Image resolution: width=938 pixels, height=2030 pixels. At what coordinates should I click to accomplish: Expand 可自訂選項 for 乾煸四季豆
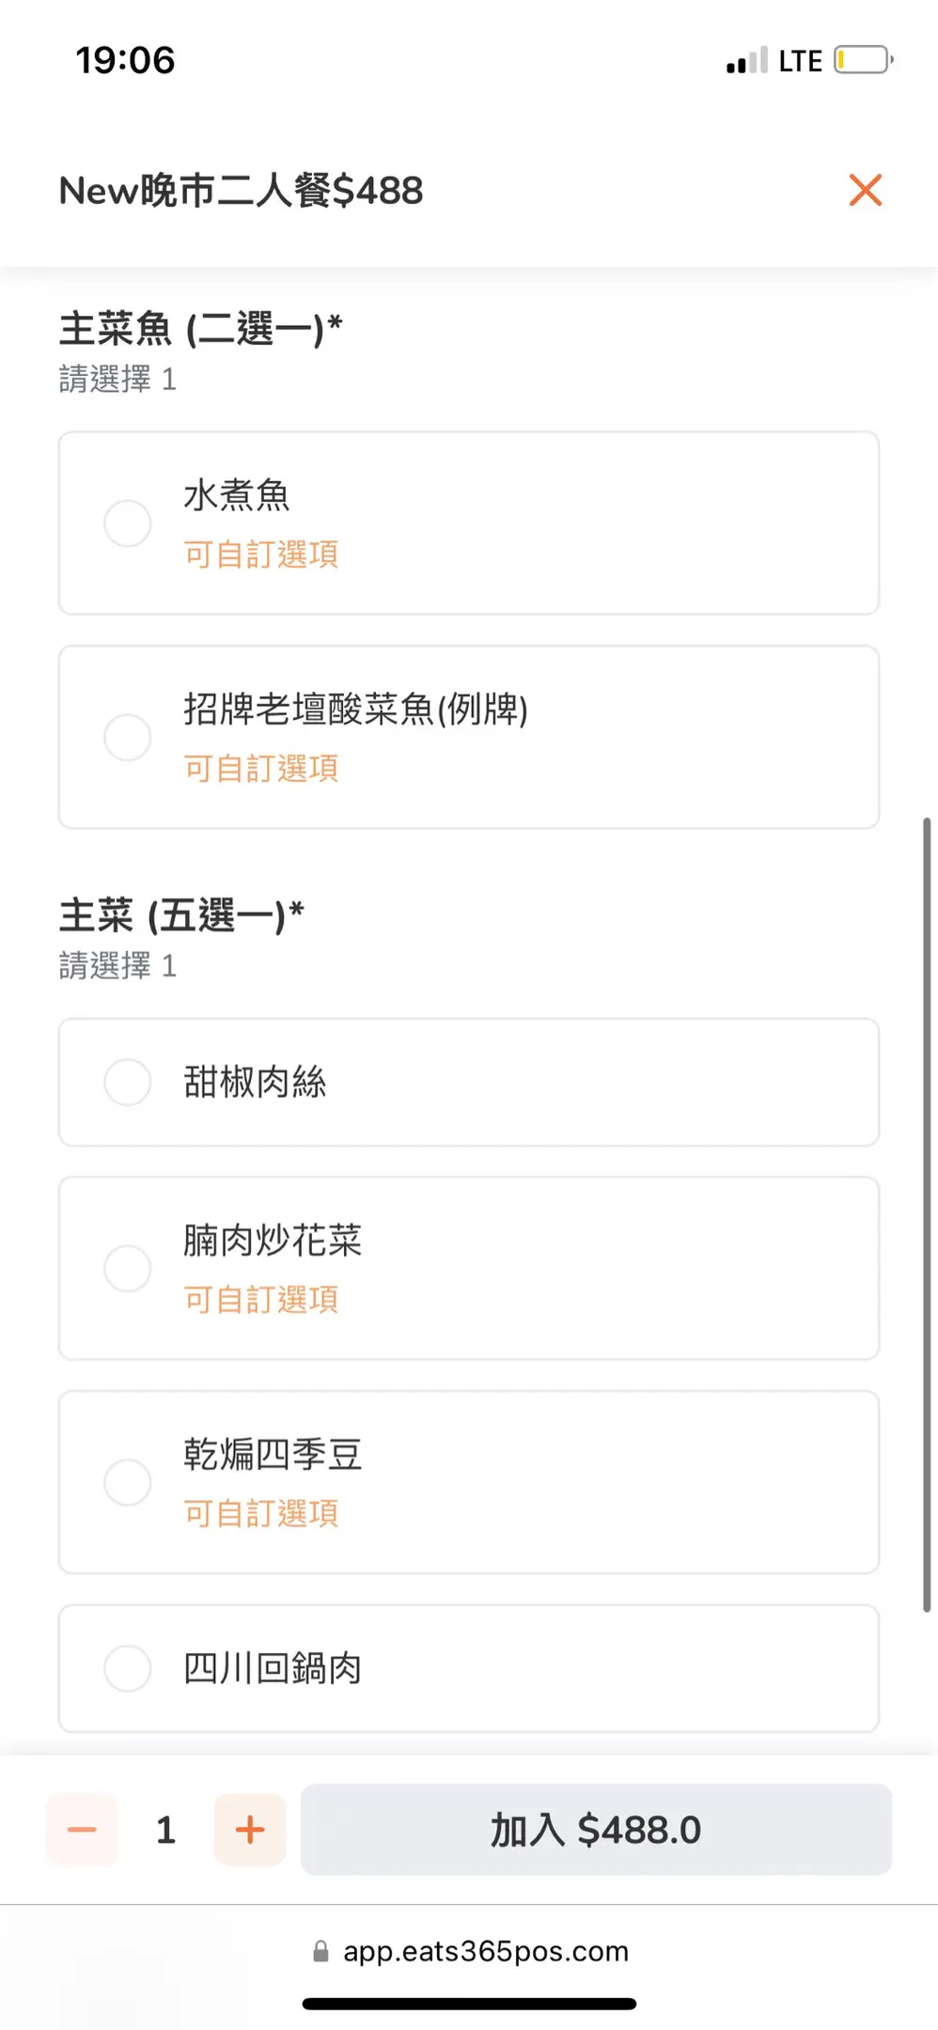click(260, 1514)
